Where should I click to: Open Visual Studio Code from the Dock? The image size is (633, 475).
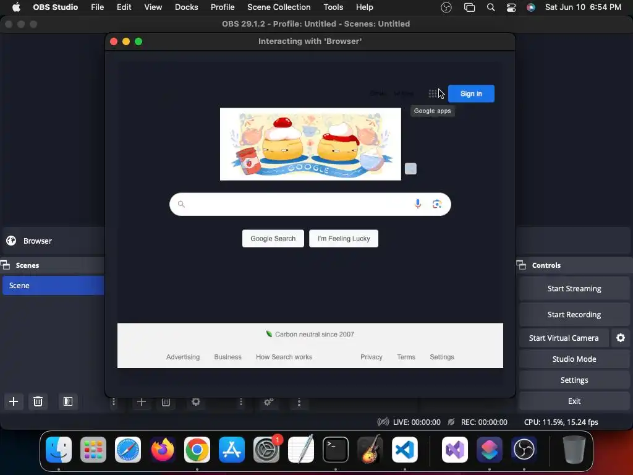coord(405,450)
